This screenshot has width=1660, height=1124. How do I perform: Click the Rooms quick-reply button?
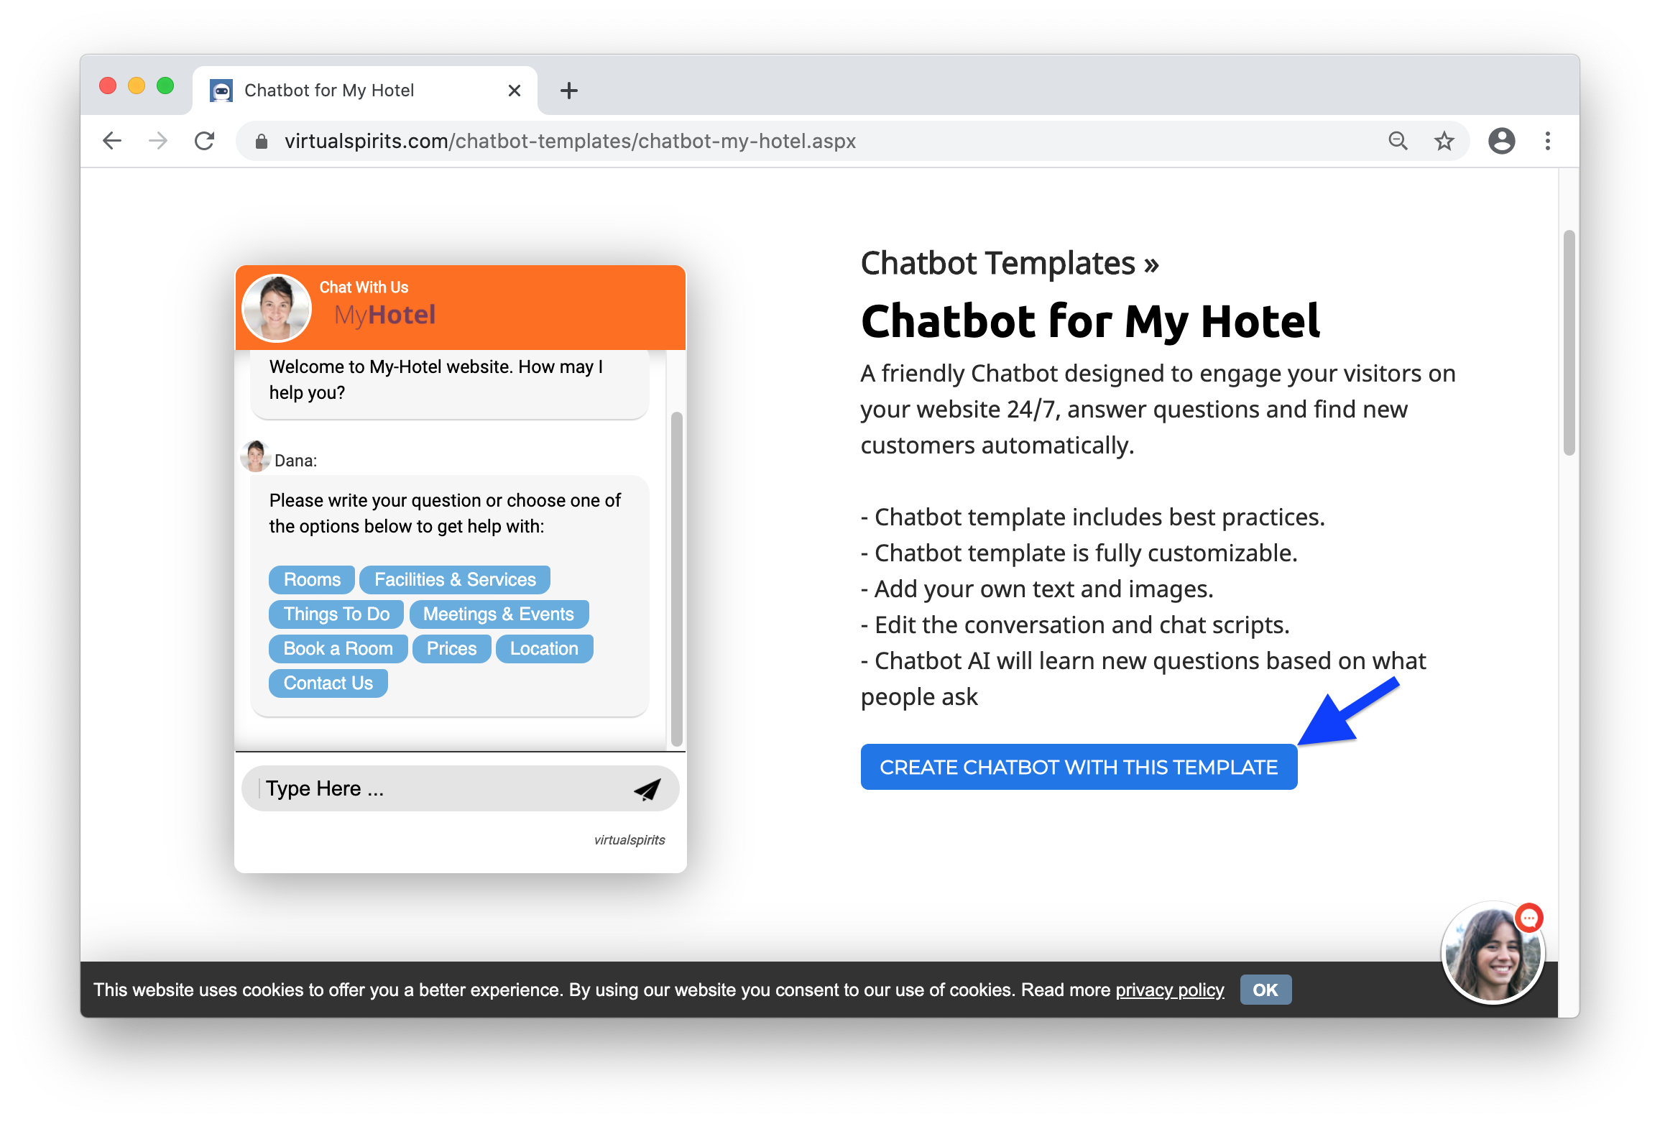pyautogui.click(x=312, y=579)
